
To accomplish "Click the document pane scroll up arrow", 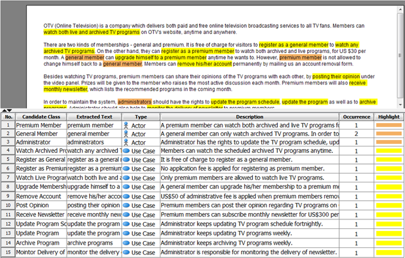I will tap(400, 10).
